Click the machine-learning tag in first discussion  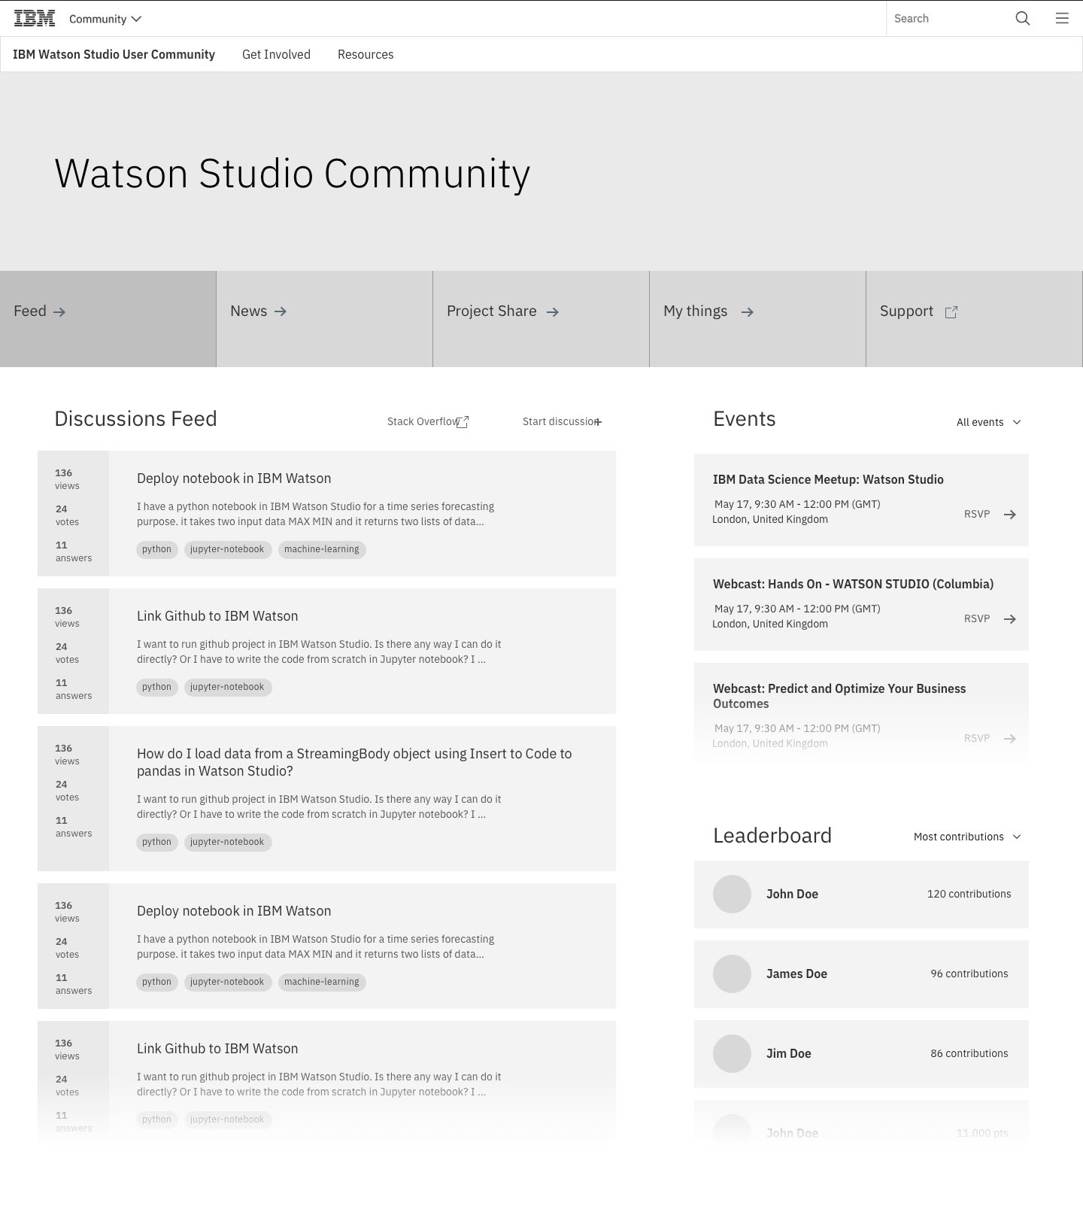coord(321,550)
